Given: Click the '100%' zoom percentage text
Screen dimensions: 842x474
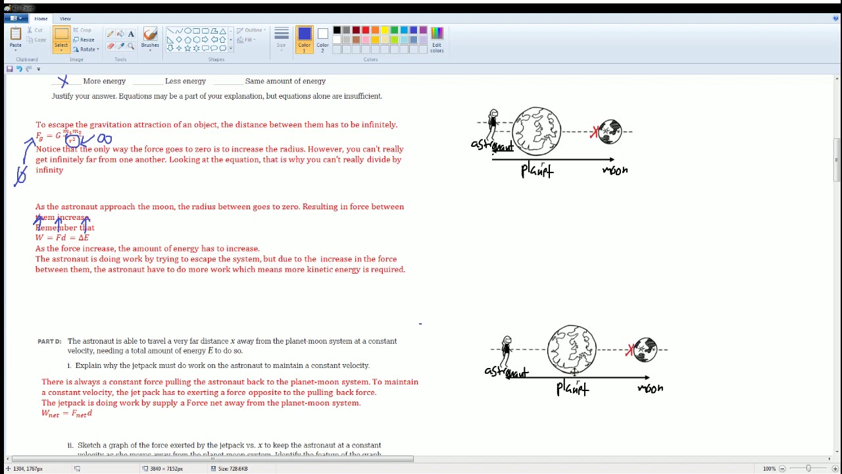Looking at the screenshot, I should coord(769,469).
